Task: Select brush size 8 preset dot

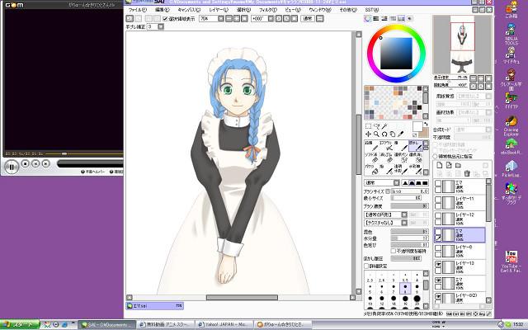Action: [x=405, y=288]
